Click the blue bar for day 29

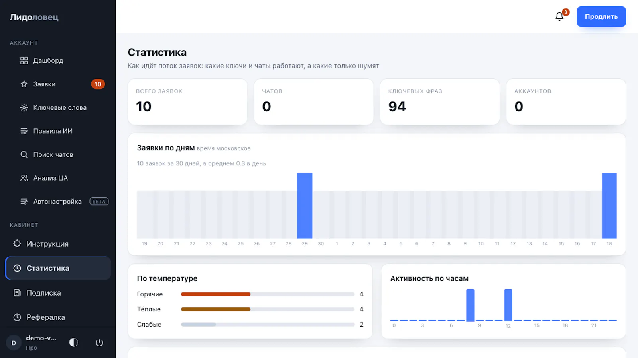click(305, 206)
